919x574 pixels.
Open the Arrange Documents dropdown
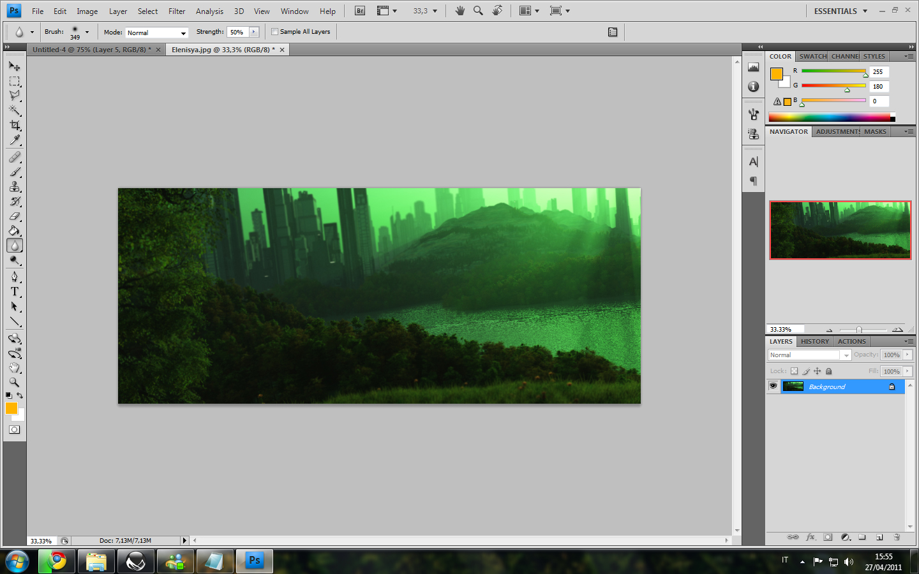[529, 11]
